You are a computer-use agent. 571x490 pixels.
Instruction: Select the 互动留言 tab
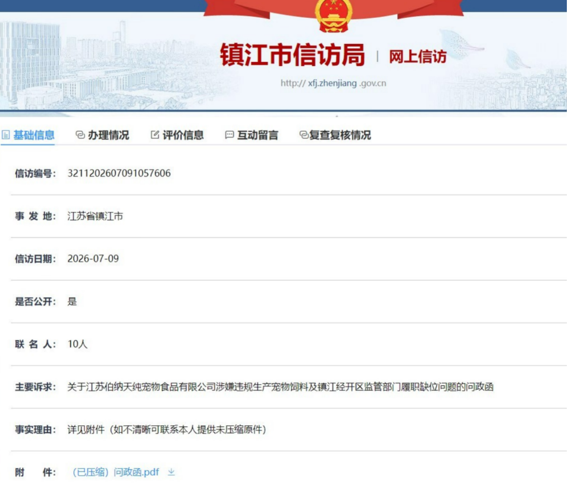click(x=252, y=135)
